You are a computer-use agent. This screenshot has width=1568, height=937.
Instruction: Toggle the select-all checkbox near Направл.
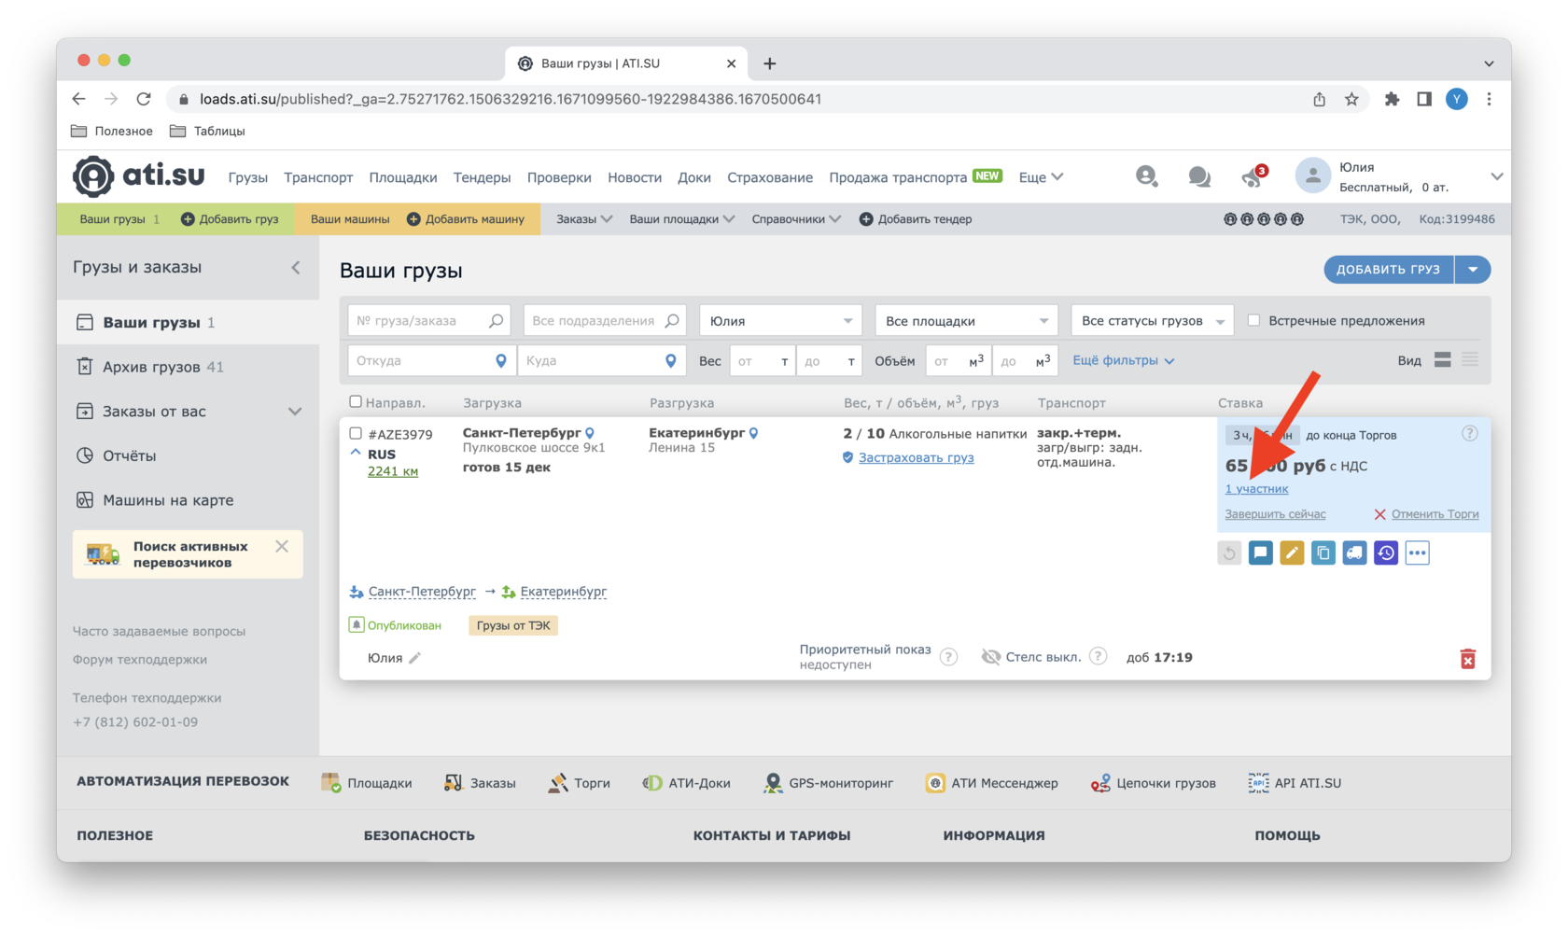pos(356,402)
